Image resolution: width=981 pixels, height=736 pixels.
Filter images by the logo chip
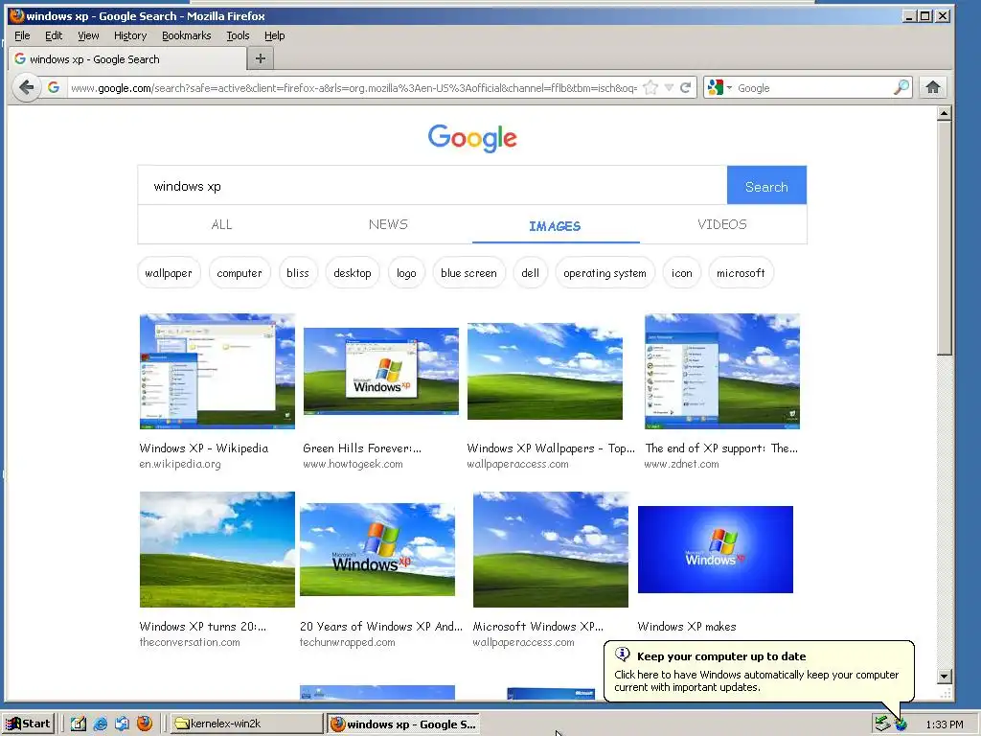[x=406, y=273]
